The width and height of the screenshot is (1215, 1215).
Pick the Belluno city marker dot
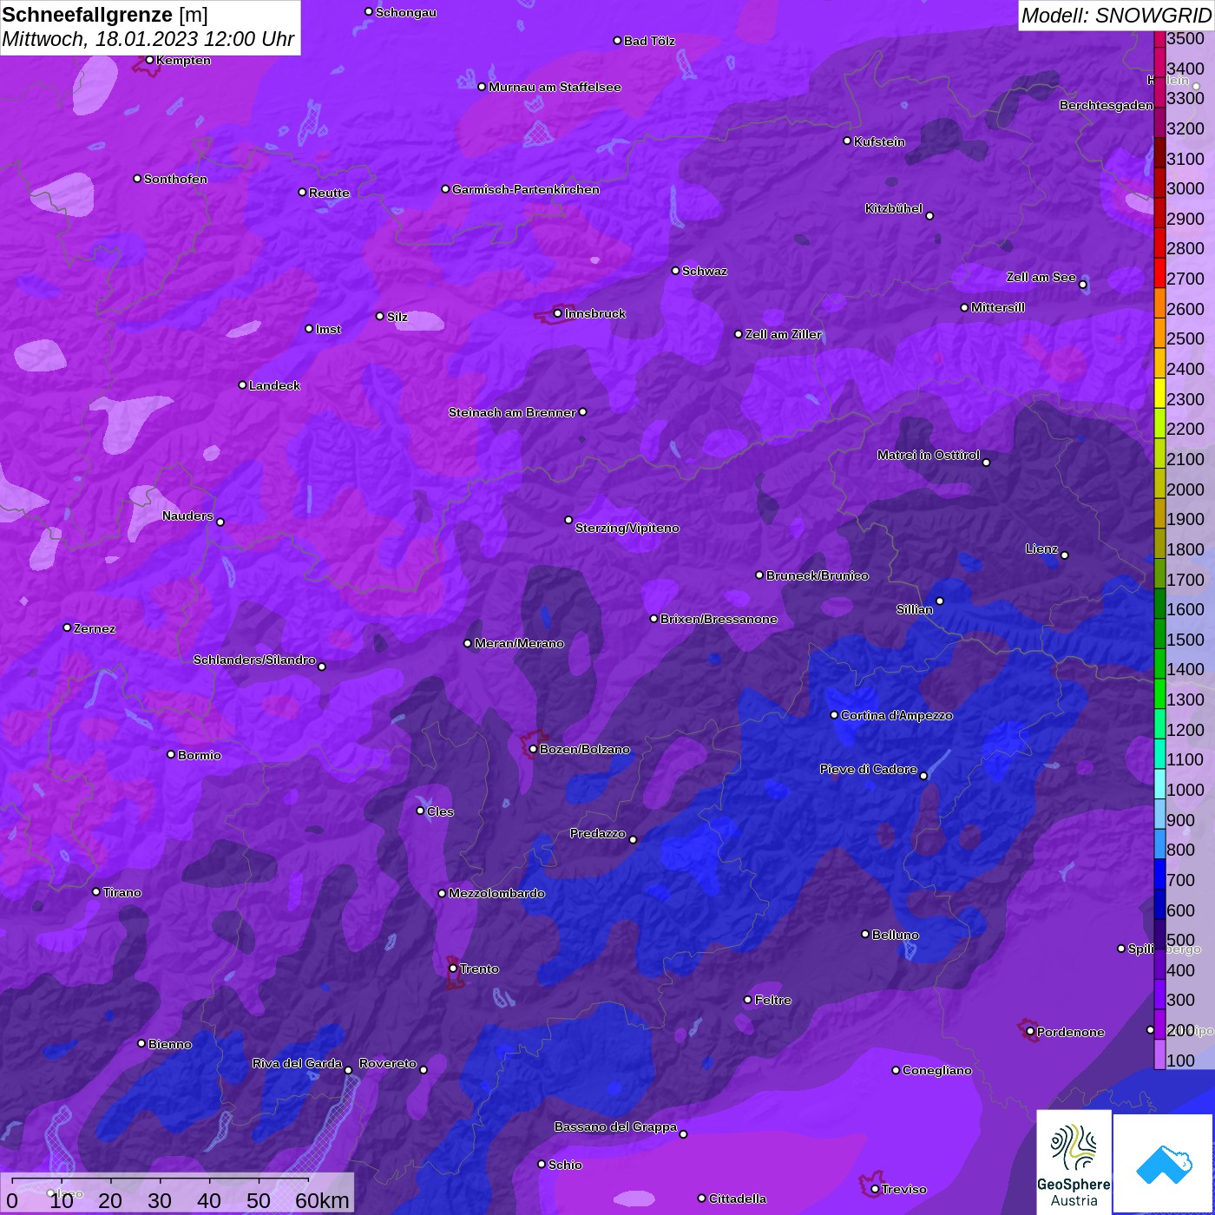tap(865, 934)
